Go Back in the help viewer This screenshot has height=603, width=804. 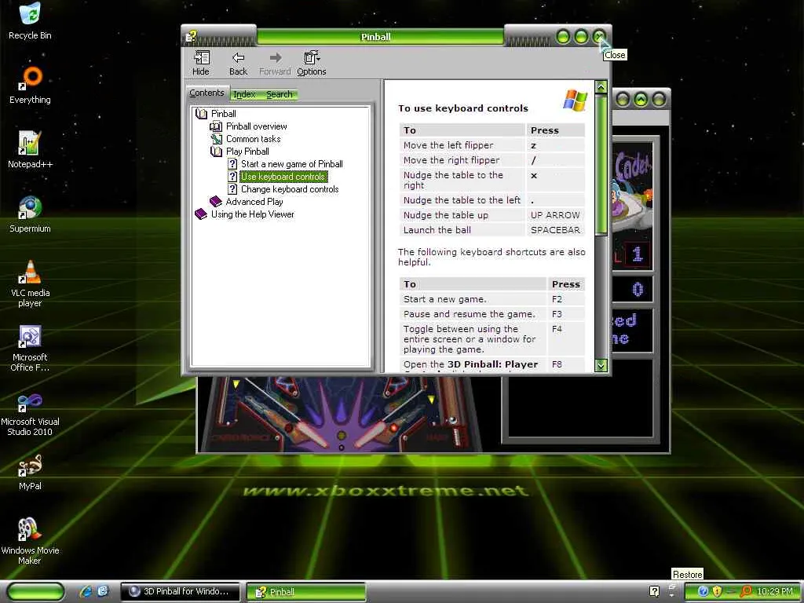tap(238, 64)
